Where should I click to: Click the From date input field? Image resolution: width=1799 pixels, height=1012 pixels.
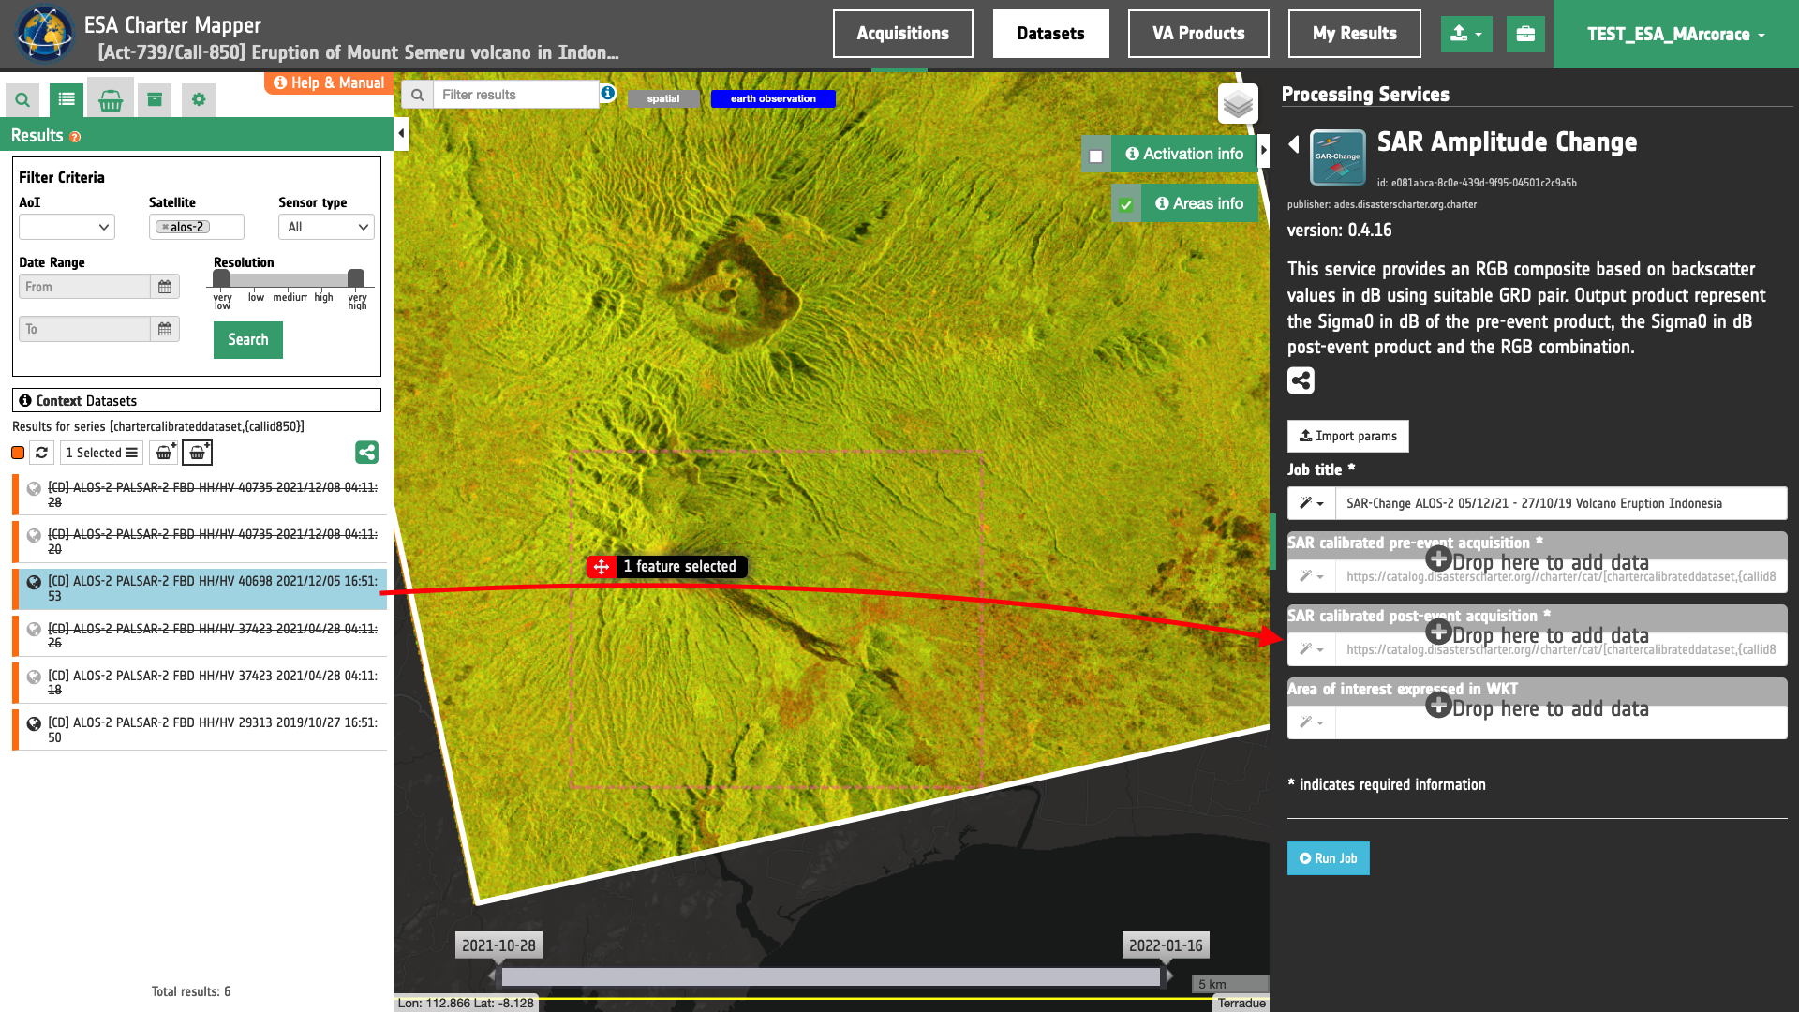point(84,287)
